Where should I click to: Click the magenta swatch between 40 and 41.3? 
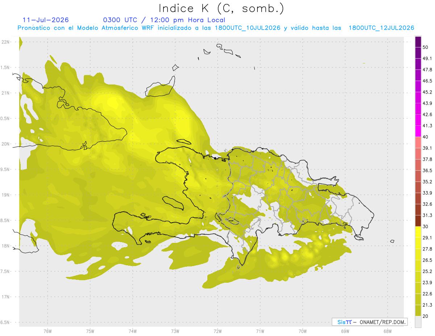(x=418, y=131)
